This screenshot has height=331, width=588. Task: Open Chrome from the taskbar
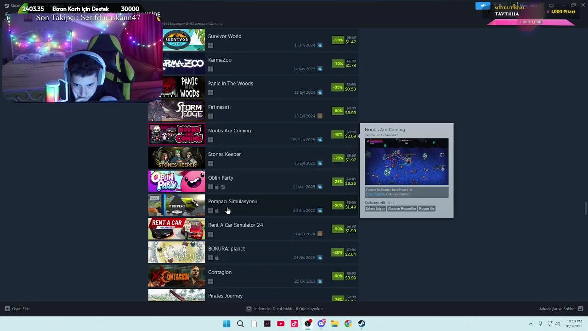point(348,324)
